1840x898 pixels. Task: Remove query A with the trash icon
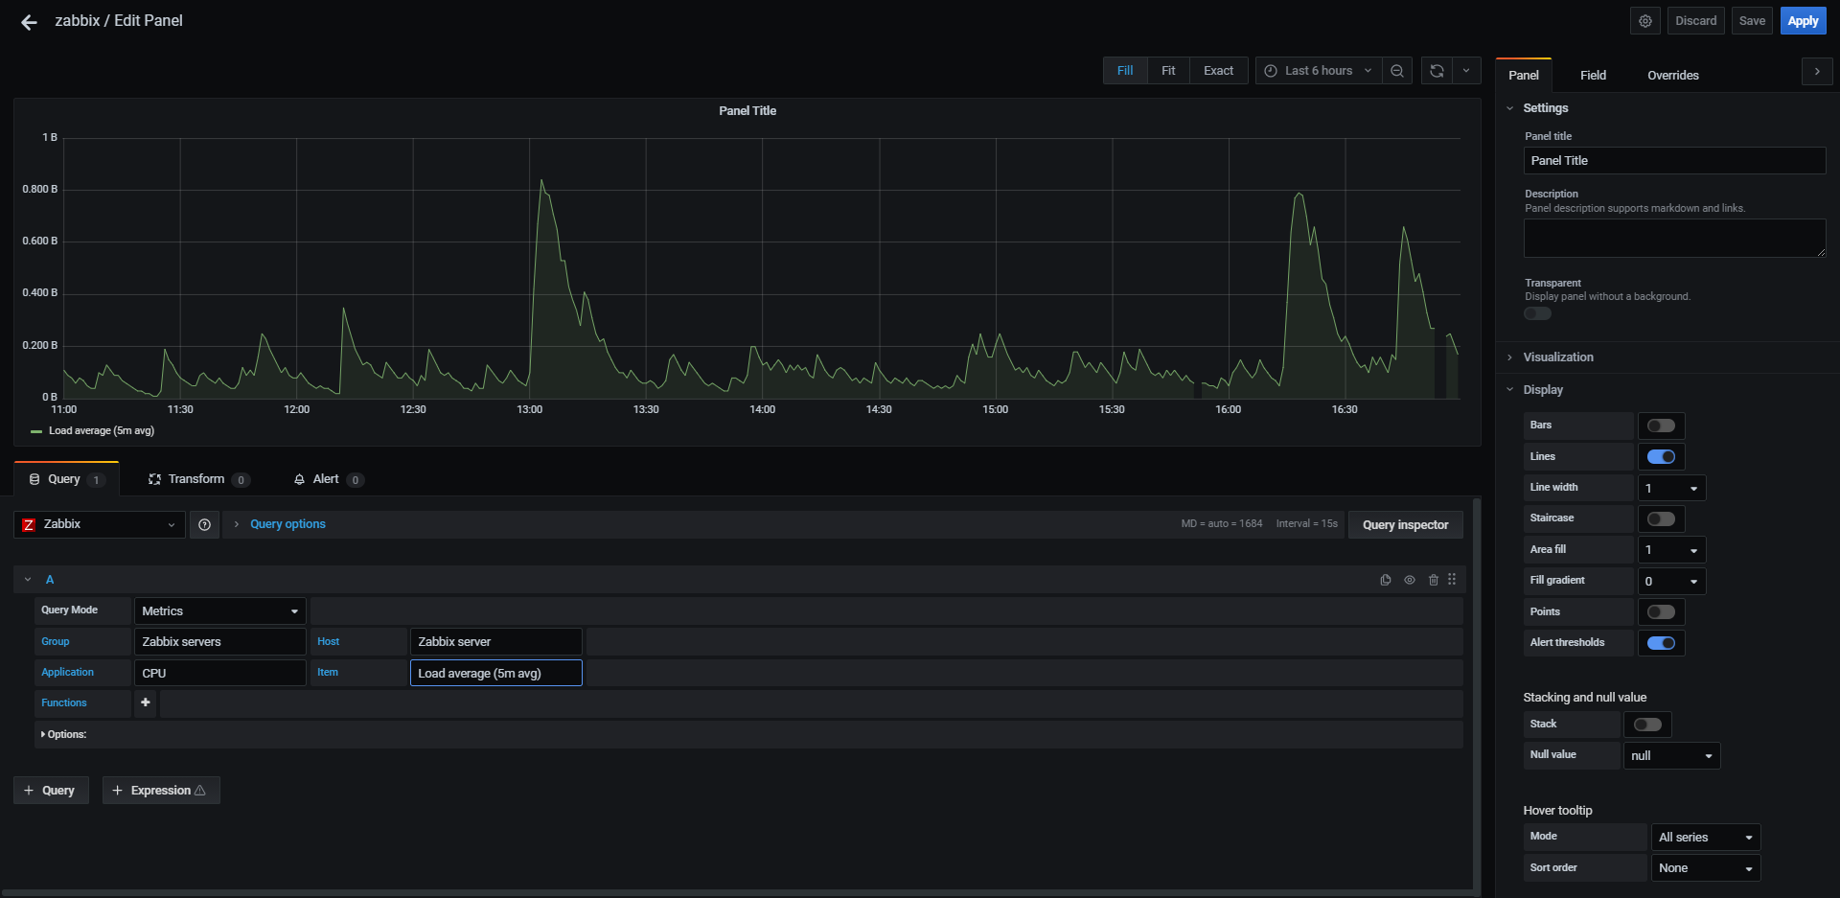[x=1434, y=580]
